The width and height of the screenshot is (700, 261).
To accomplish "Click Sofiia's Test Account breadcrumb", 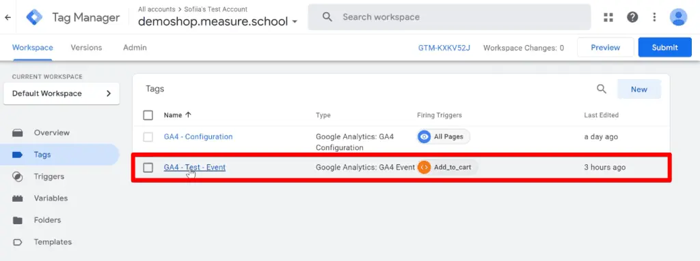I will pos(215,9).
